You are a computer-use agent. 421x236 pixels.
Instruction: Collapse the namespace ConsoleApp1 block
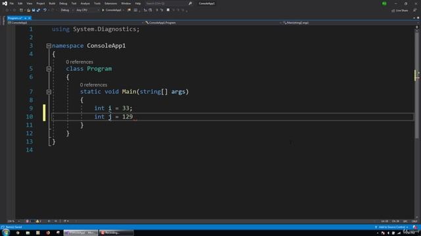point(49,46)
